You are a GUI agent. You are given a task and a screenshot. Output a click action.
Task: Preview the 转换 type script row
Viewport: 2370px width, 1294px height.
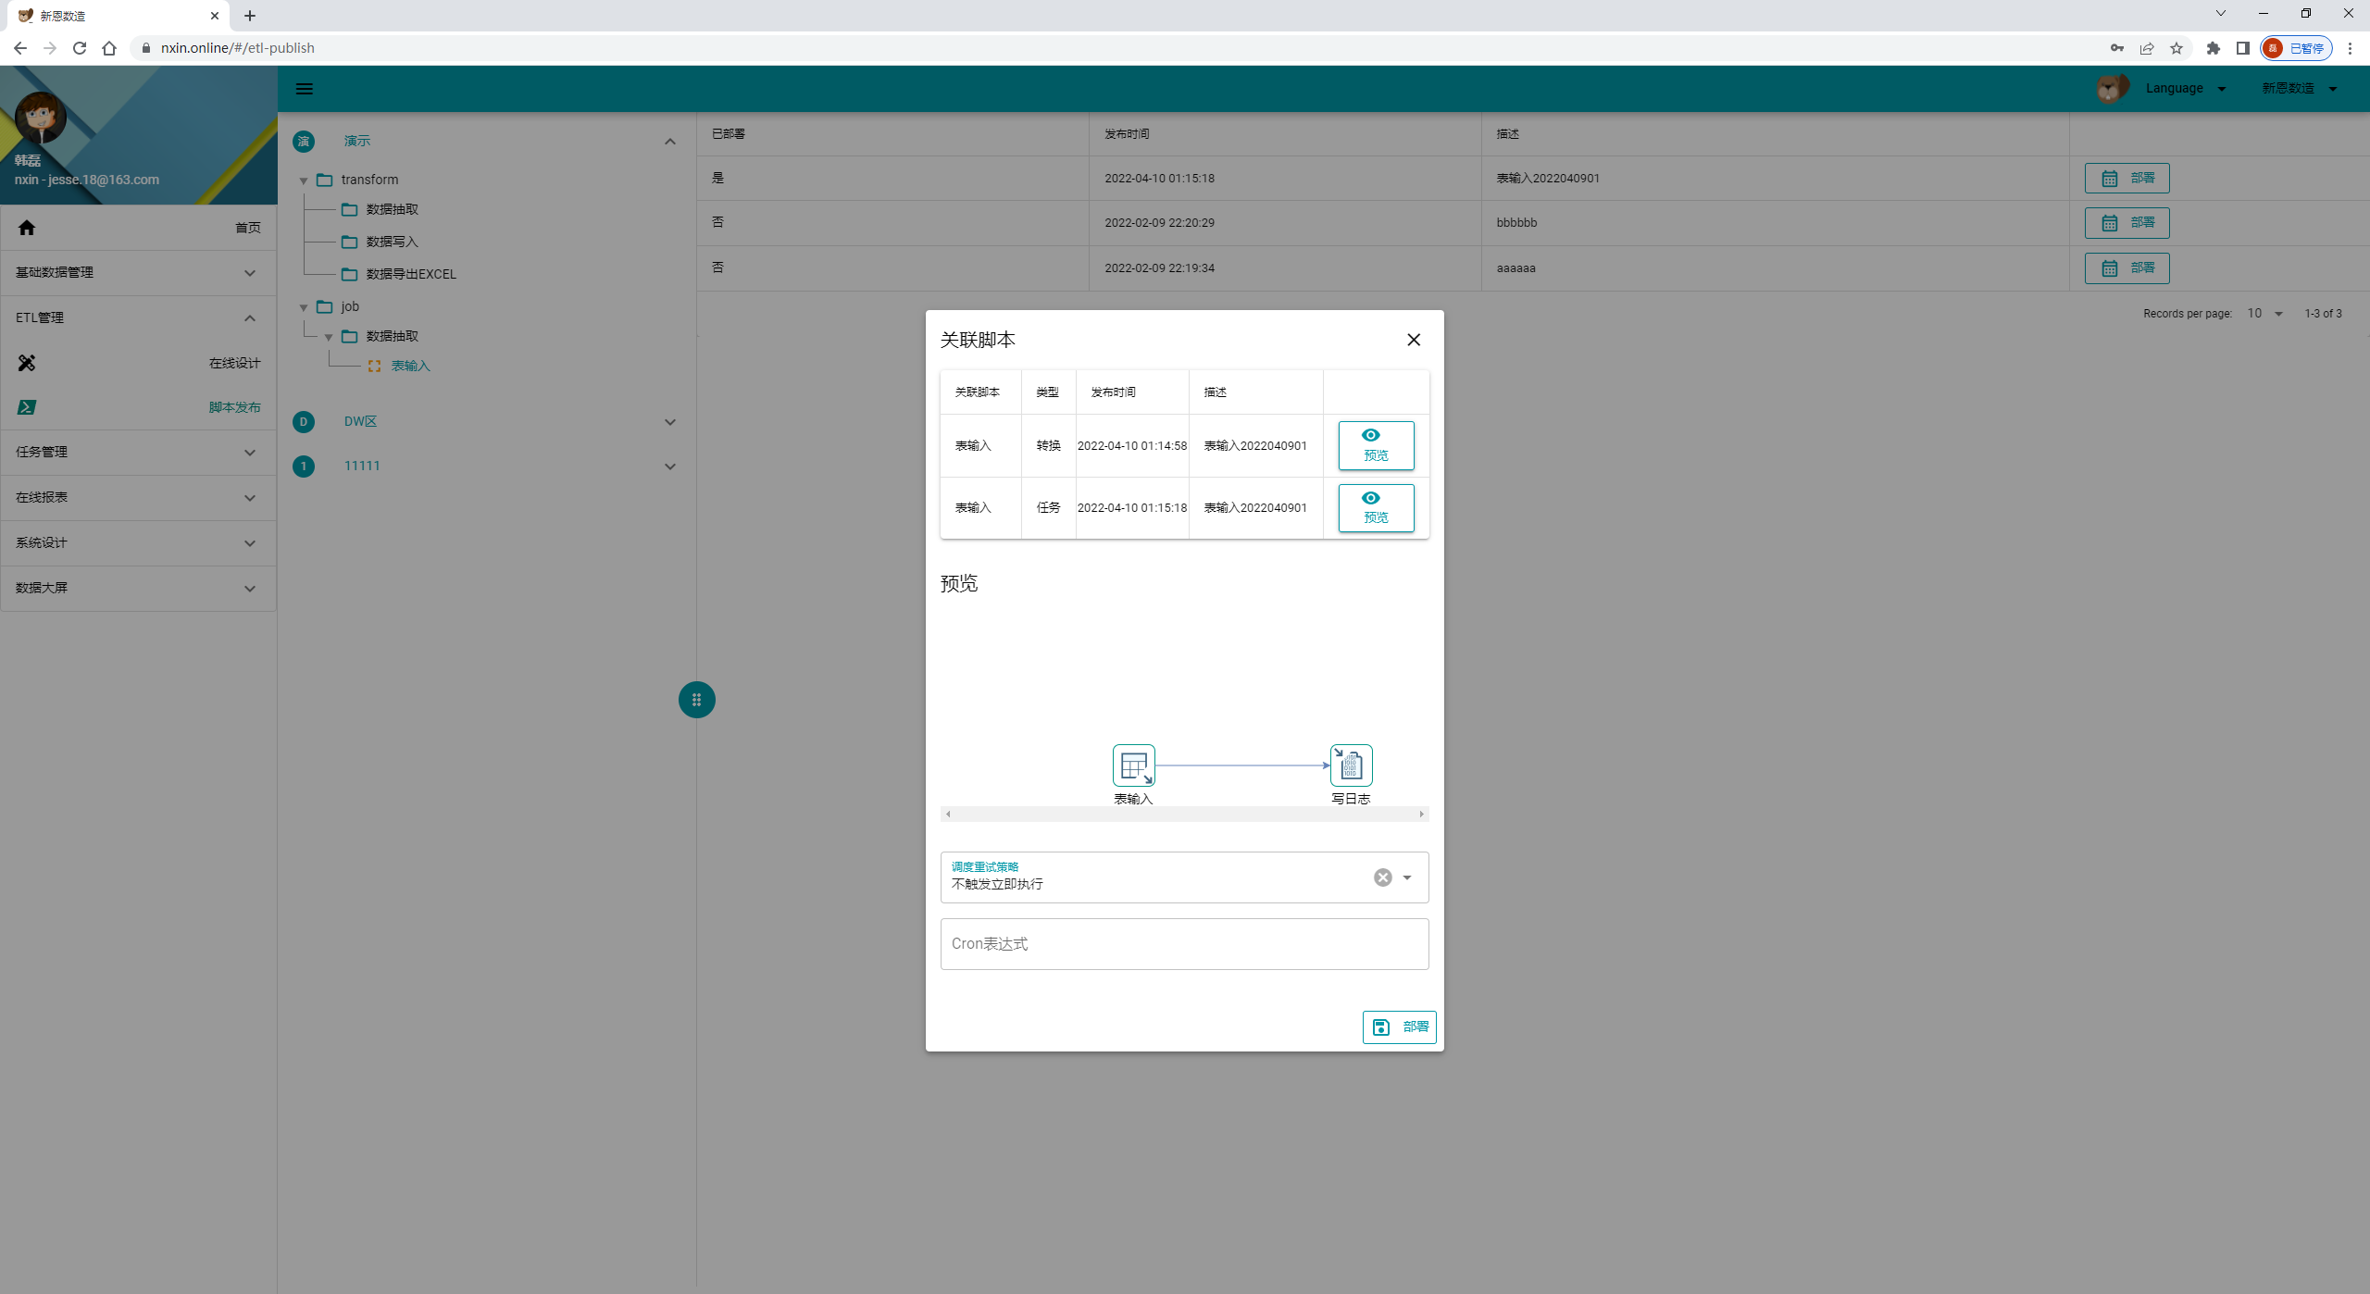[1376, 445]
